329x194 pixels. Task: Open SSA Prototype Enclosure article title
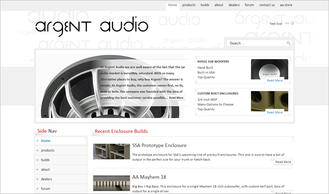point(159,145)
